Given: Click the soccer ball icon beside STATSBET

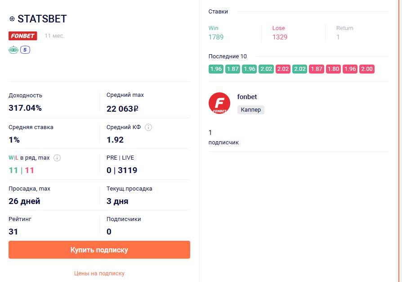Looking at the screenshot, I should pyautogui.click(x=12, y=19).
